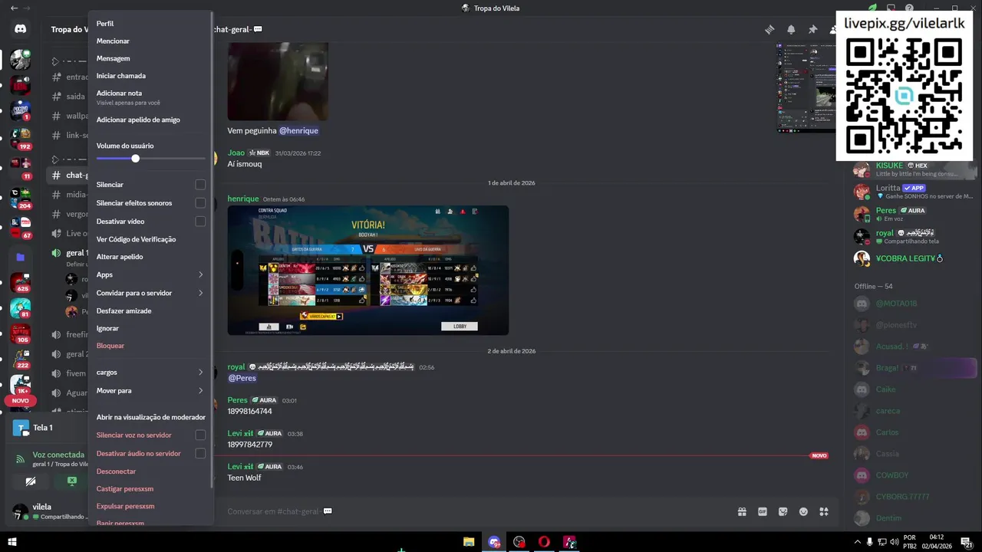Open notification settings bell icon
982x552 pixels.
(x=791, y=29)
